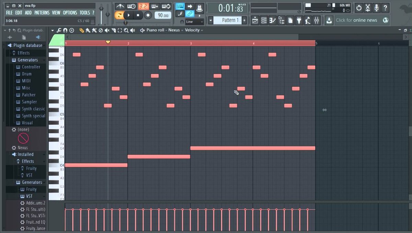Open the Help question mark button
The width and height of the screenshot is (412, 233).
point(385,8)
